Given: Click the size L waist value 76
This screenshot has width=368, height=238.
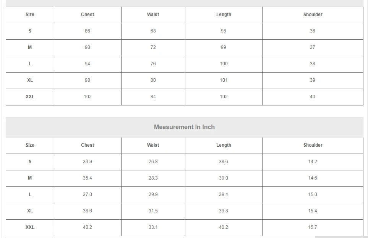Looking at the screenshot, I should coord(153,64).
